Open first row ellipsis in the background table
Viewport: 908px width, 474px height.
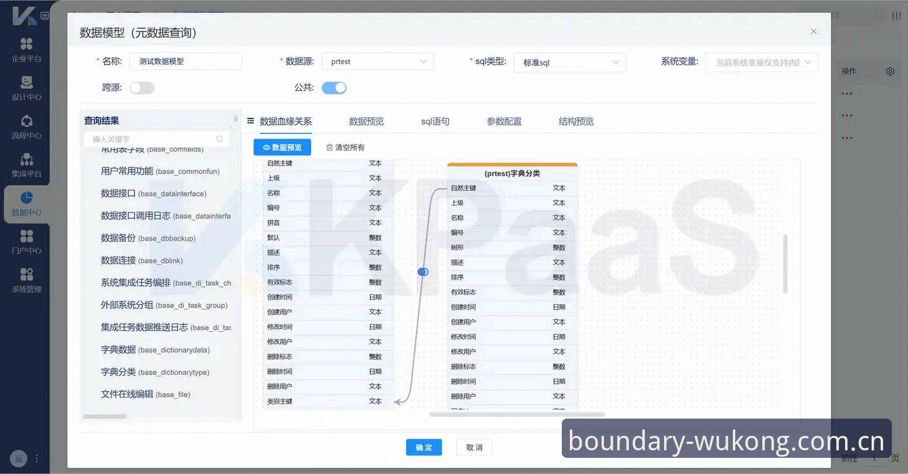(847, 94)
